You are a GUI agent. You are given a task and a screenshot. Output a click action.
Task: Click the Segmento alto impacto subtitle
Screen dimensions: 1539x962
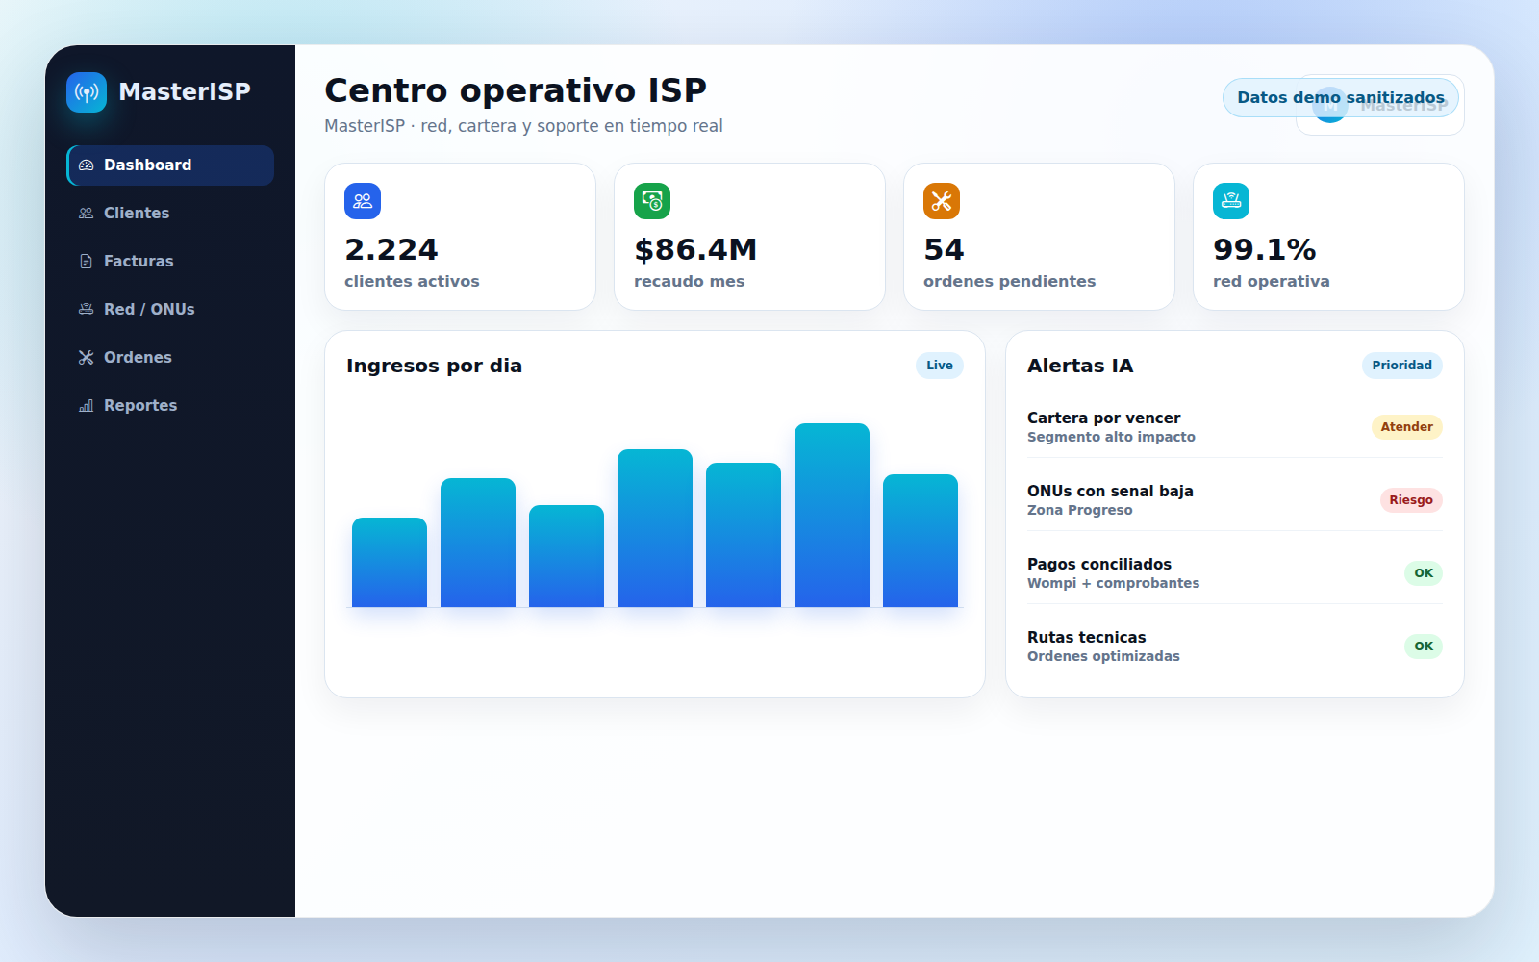click(x=1111, y=438)
